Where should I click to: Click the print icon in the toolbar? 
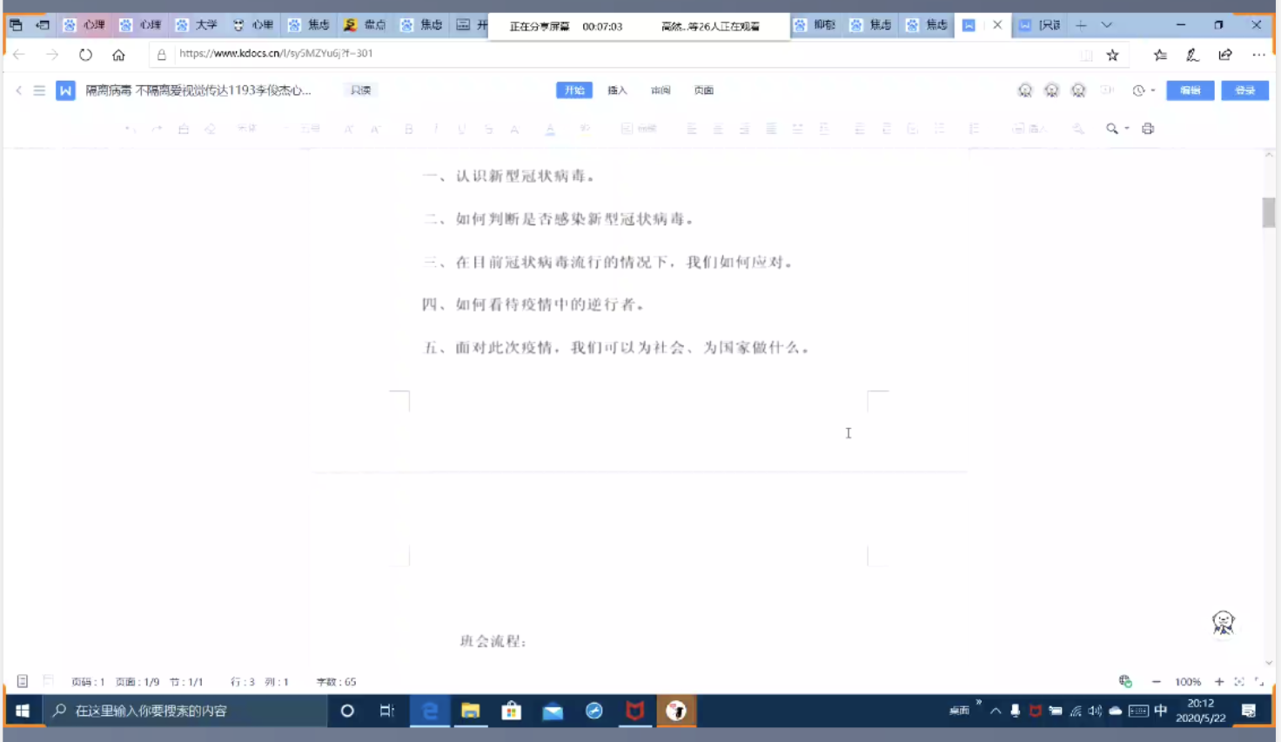point(1147,129)
